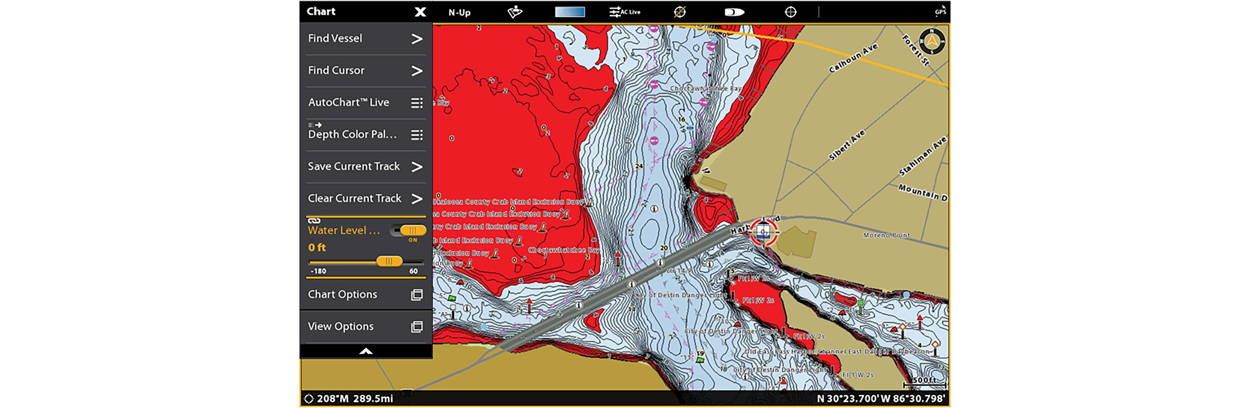This screenshot has width=1250, height=408.
Task: Close the Chart menu with the X
Action: click(x=420, y=12)
